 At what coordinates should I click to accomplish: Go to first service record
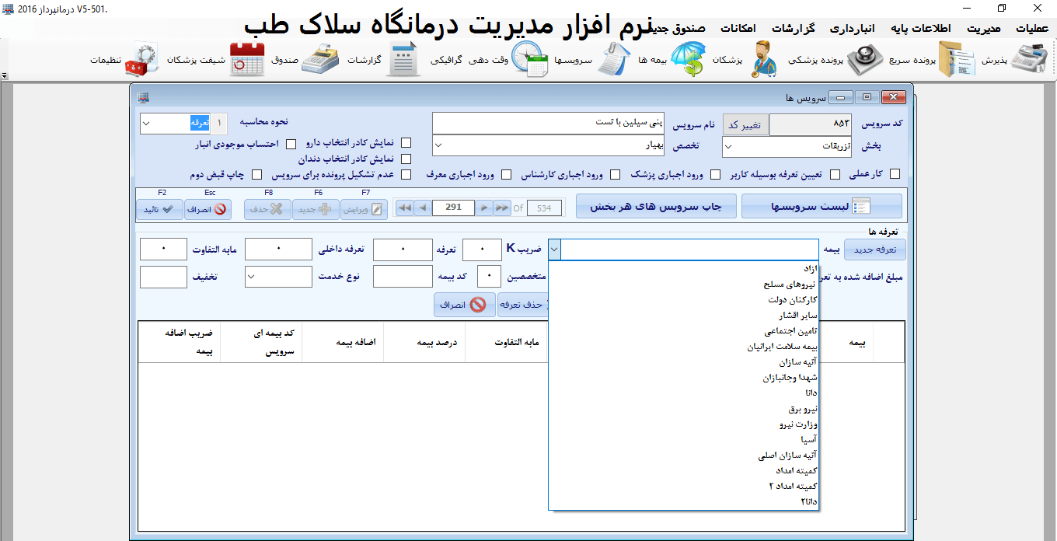(404, 208)
